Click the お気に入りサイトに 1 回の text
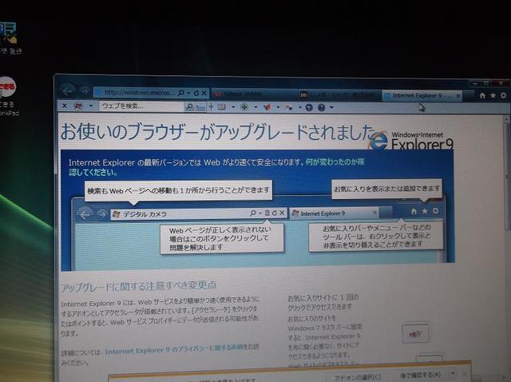511x382 pixels. tap(323, 297)
